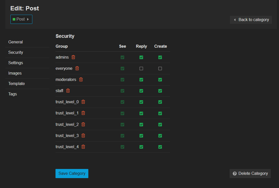
Task: Click the trust_level_3 group name
Action: pyautogui.click(x=67, y=136)
